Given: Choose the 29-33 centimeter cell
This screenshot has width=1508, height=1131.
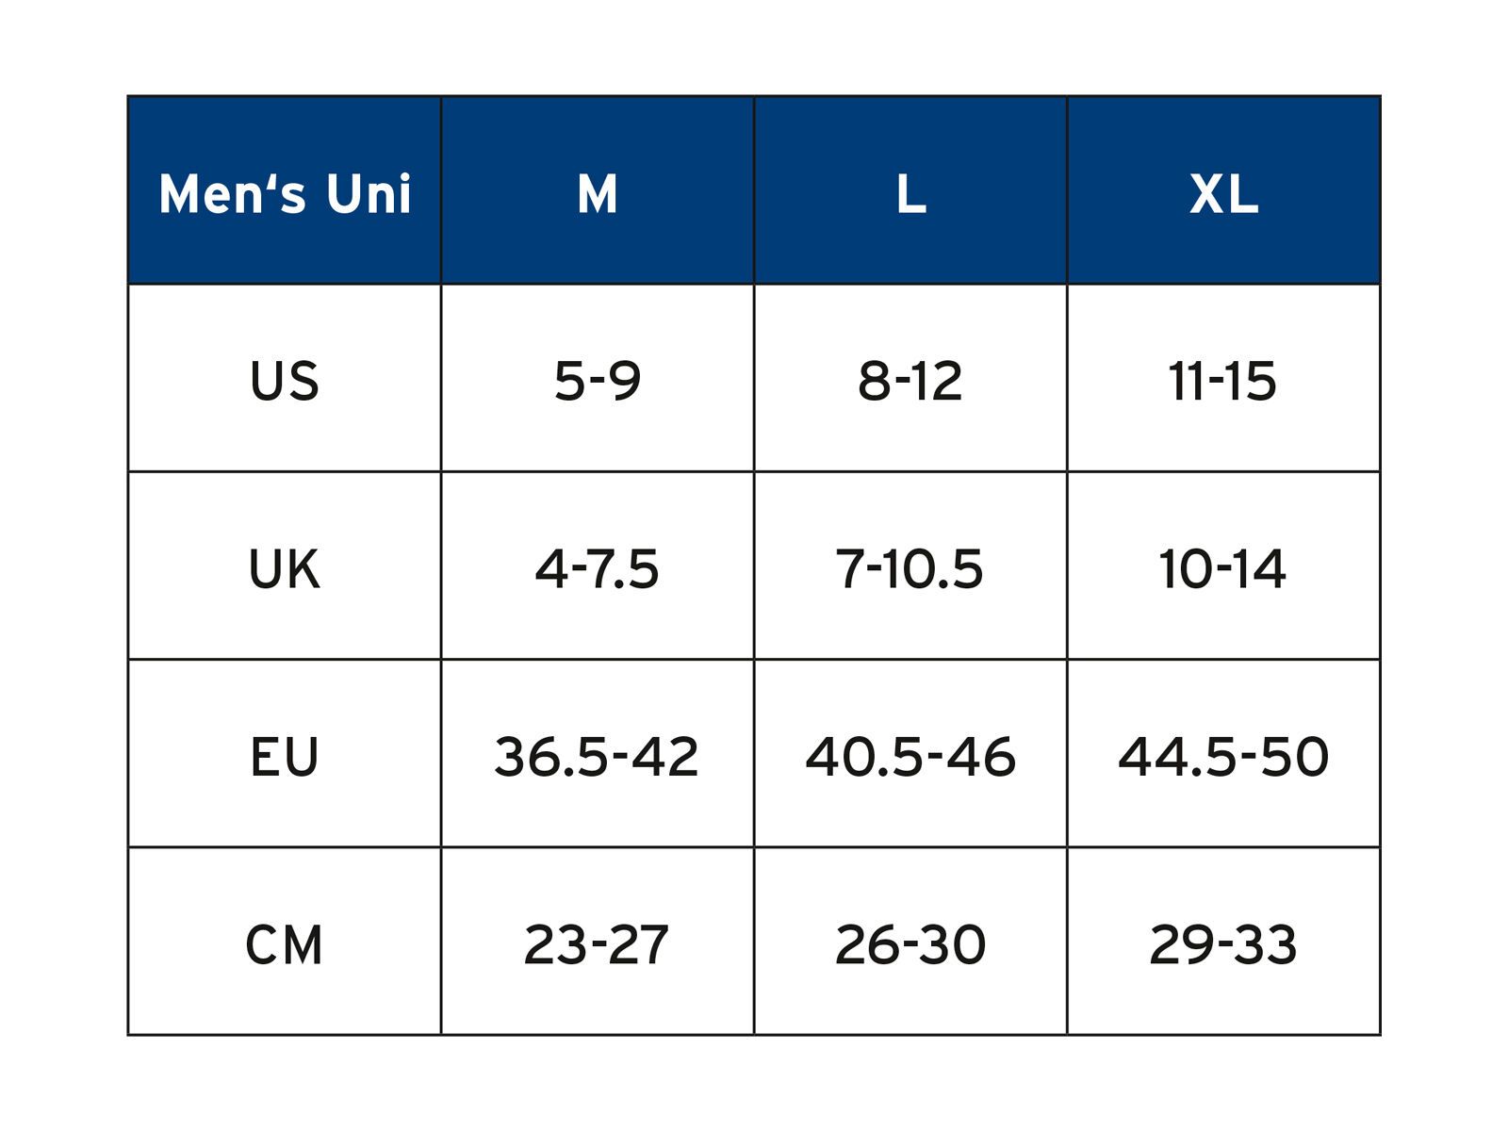Looking at the screenshot, I should pyautogui.click(x=1223, y=943).
